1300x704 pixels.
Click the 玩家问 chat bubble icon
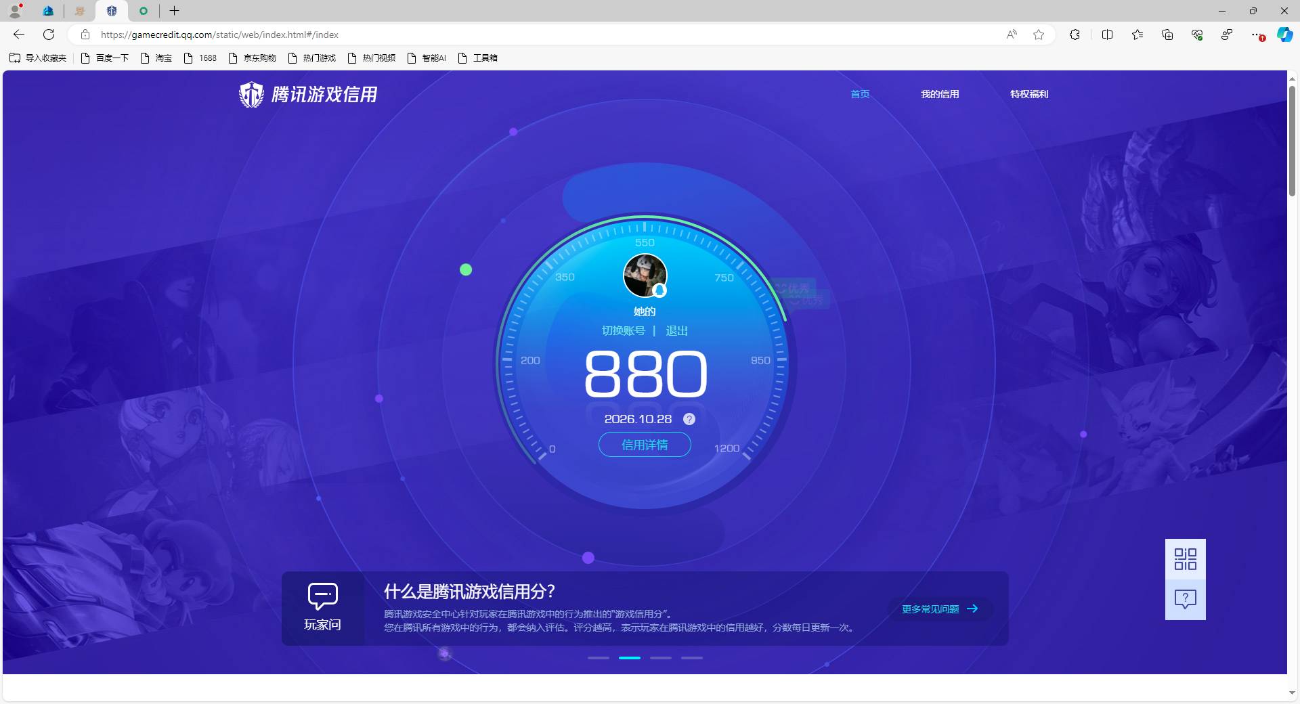point(322,596)
